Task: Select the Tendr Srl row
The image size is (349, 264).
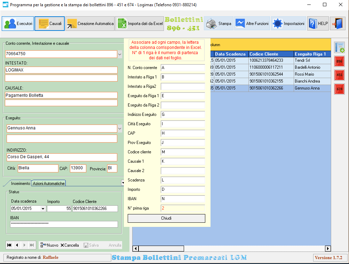Action: [271, 60]
